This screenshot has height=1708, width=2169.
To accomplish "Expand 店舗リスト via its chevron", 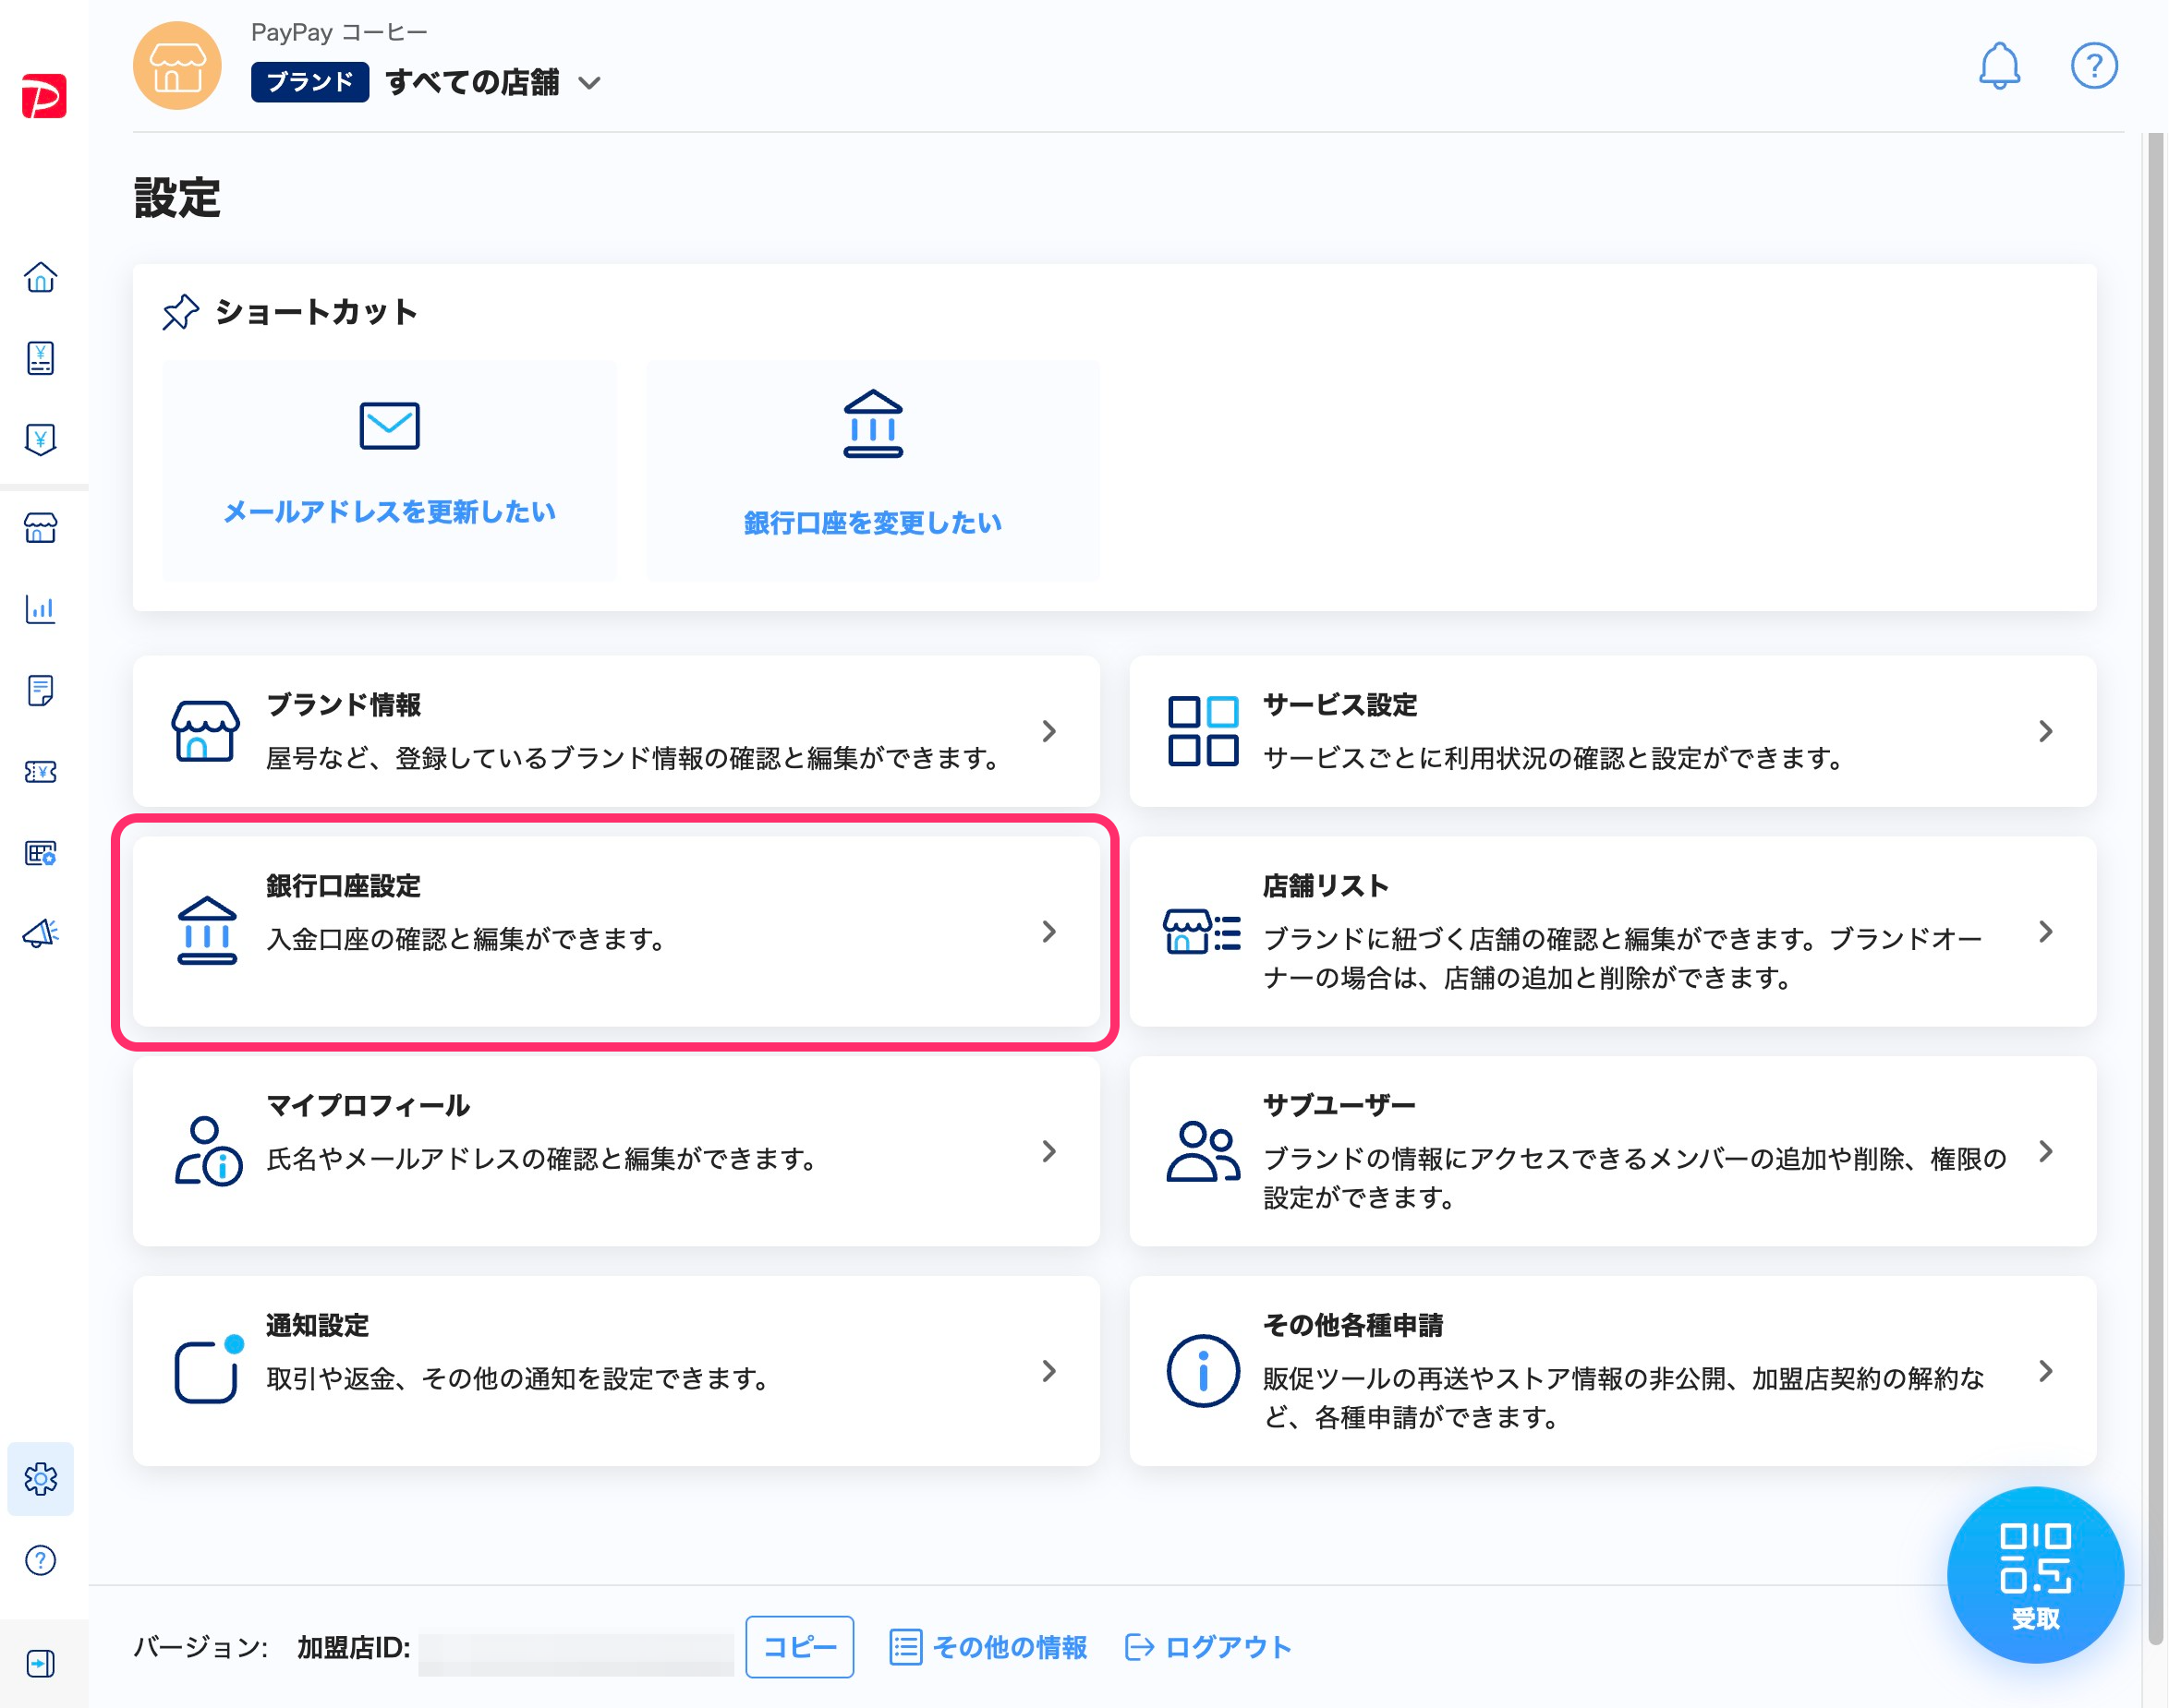I will [2045, 931].
